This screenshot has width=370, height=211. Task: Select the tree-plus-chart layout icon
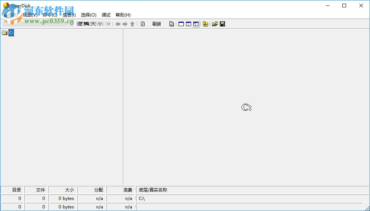point(196,24)
